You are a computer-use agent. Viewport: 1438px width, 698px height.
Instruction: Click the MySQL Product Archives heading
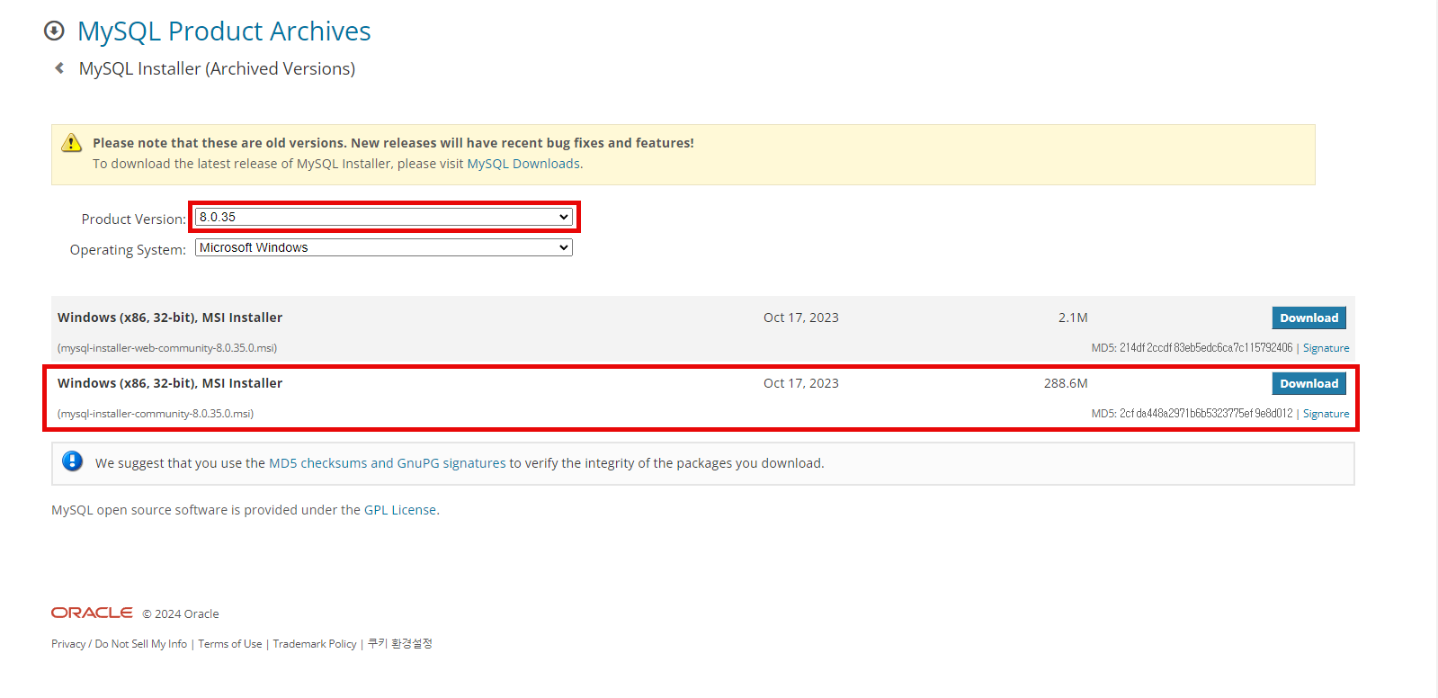(224, 31)
